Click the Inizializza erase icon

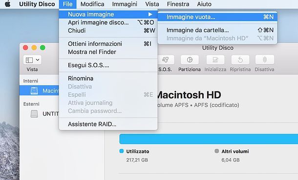point(215,60)
